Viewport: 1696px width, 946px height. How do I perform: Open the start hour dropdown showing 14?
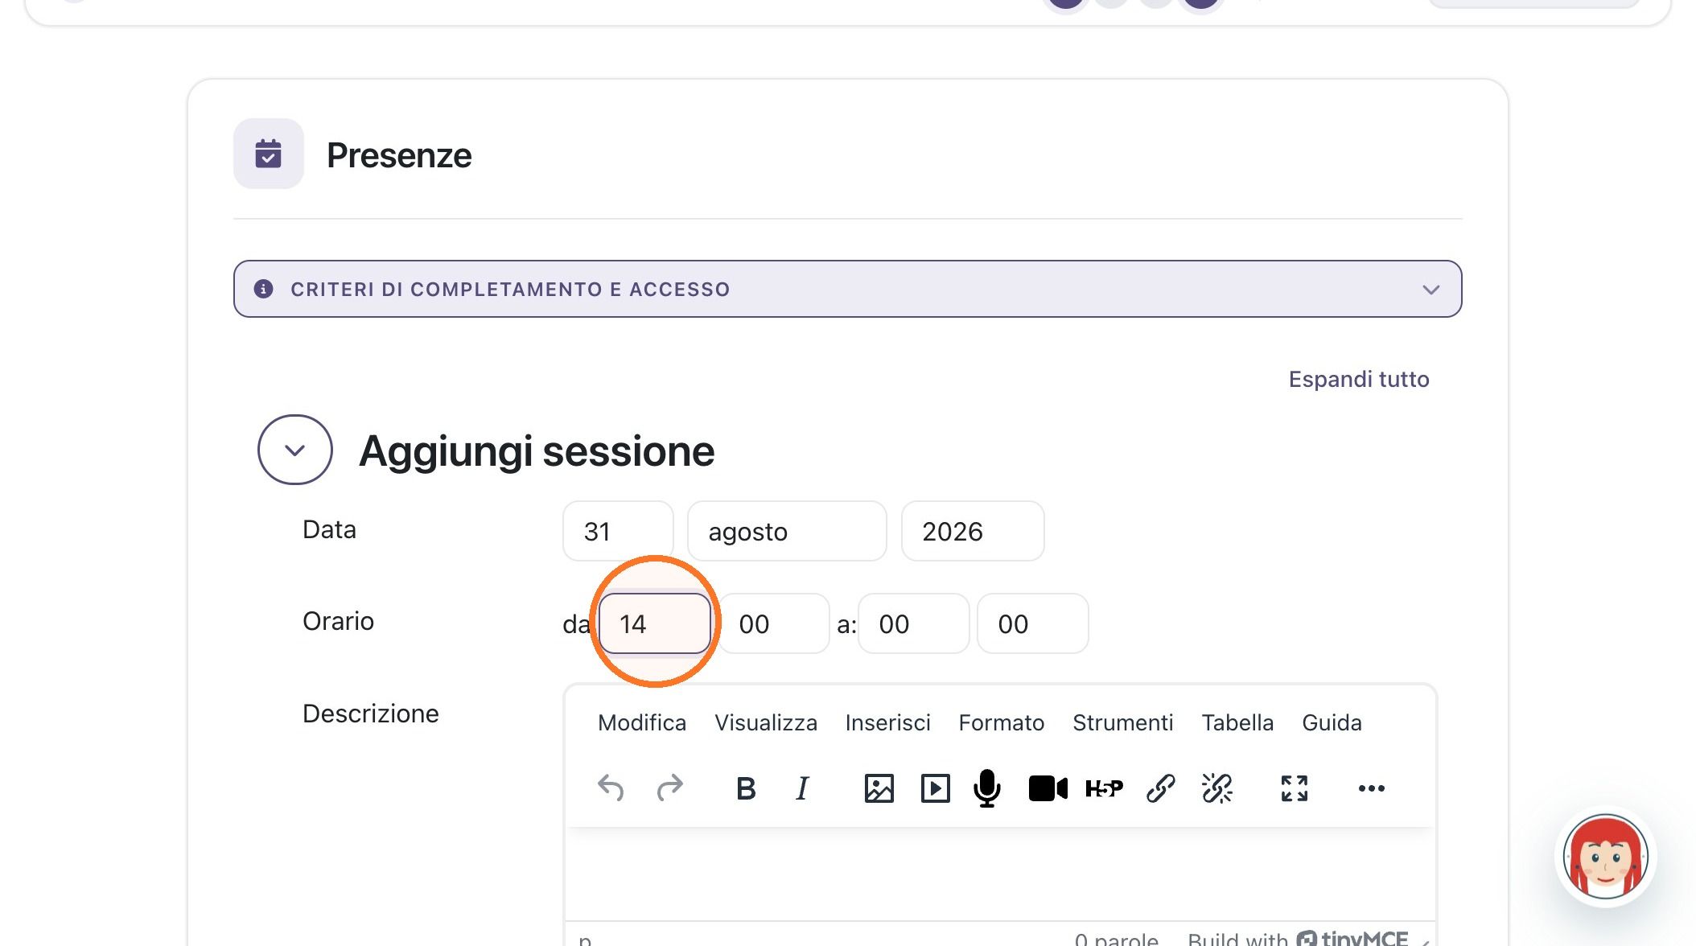pyautogui.click(x=655, y=623)
